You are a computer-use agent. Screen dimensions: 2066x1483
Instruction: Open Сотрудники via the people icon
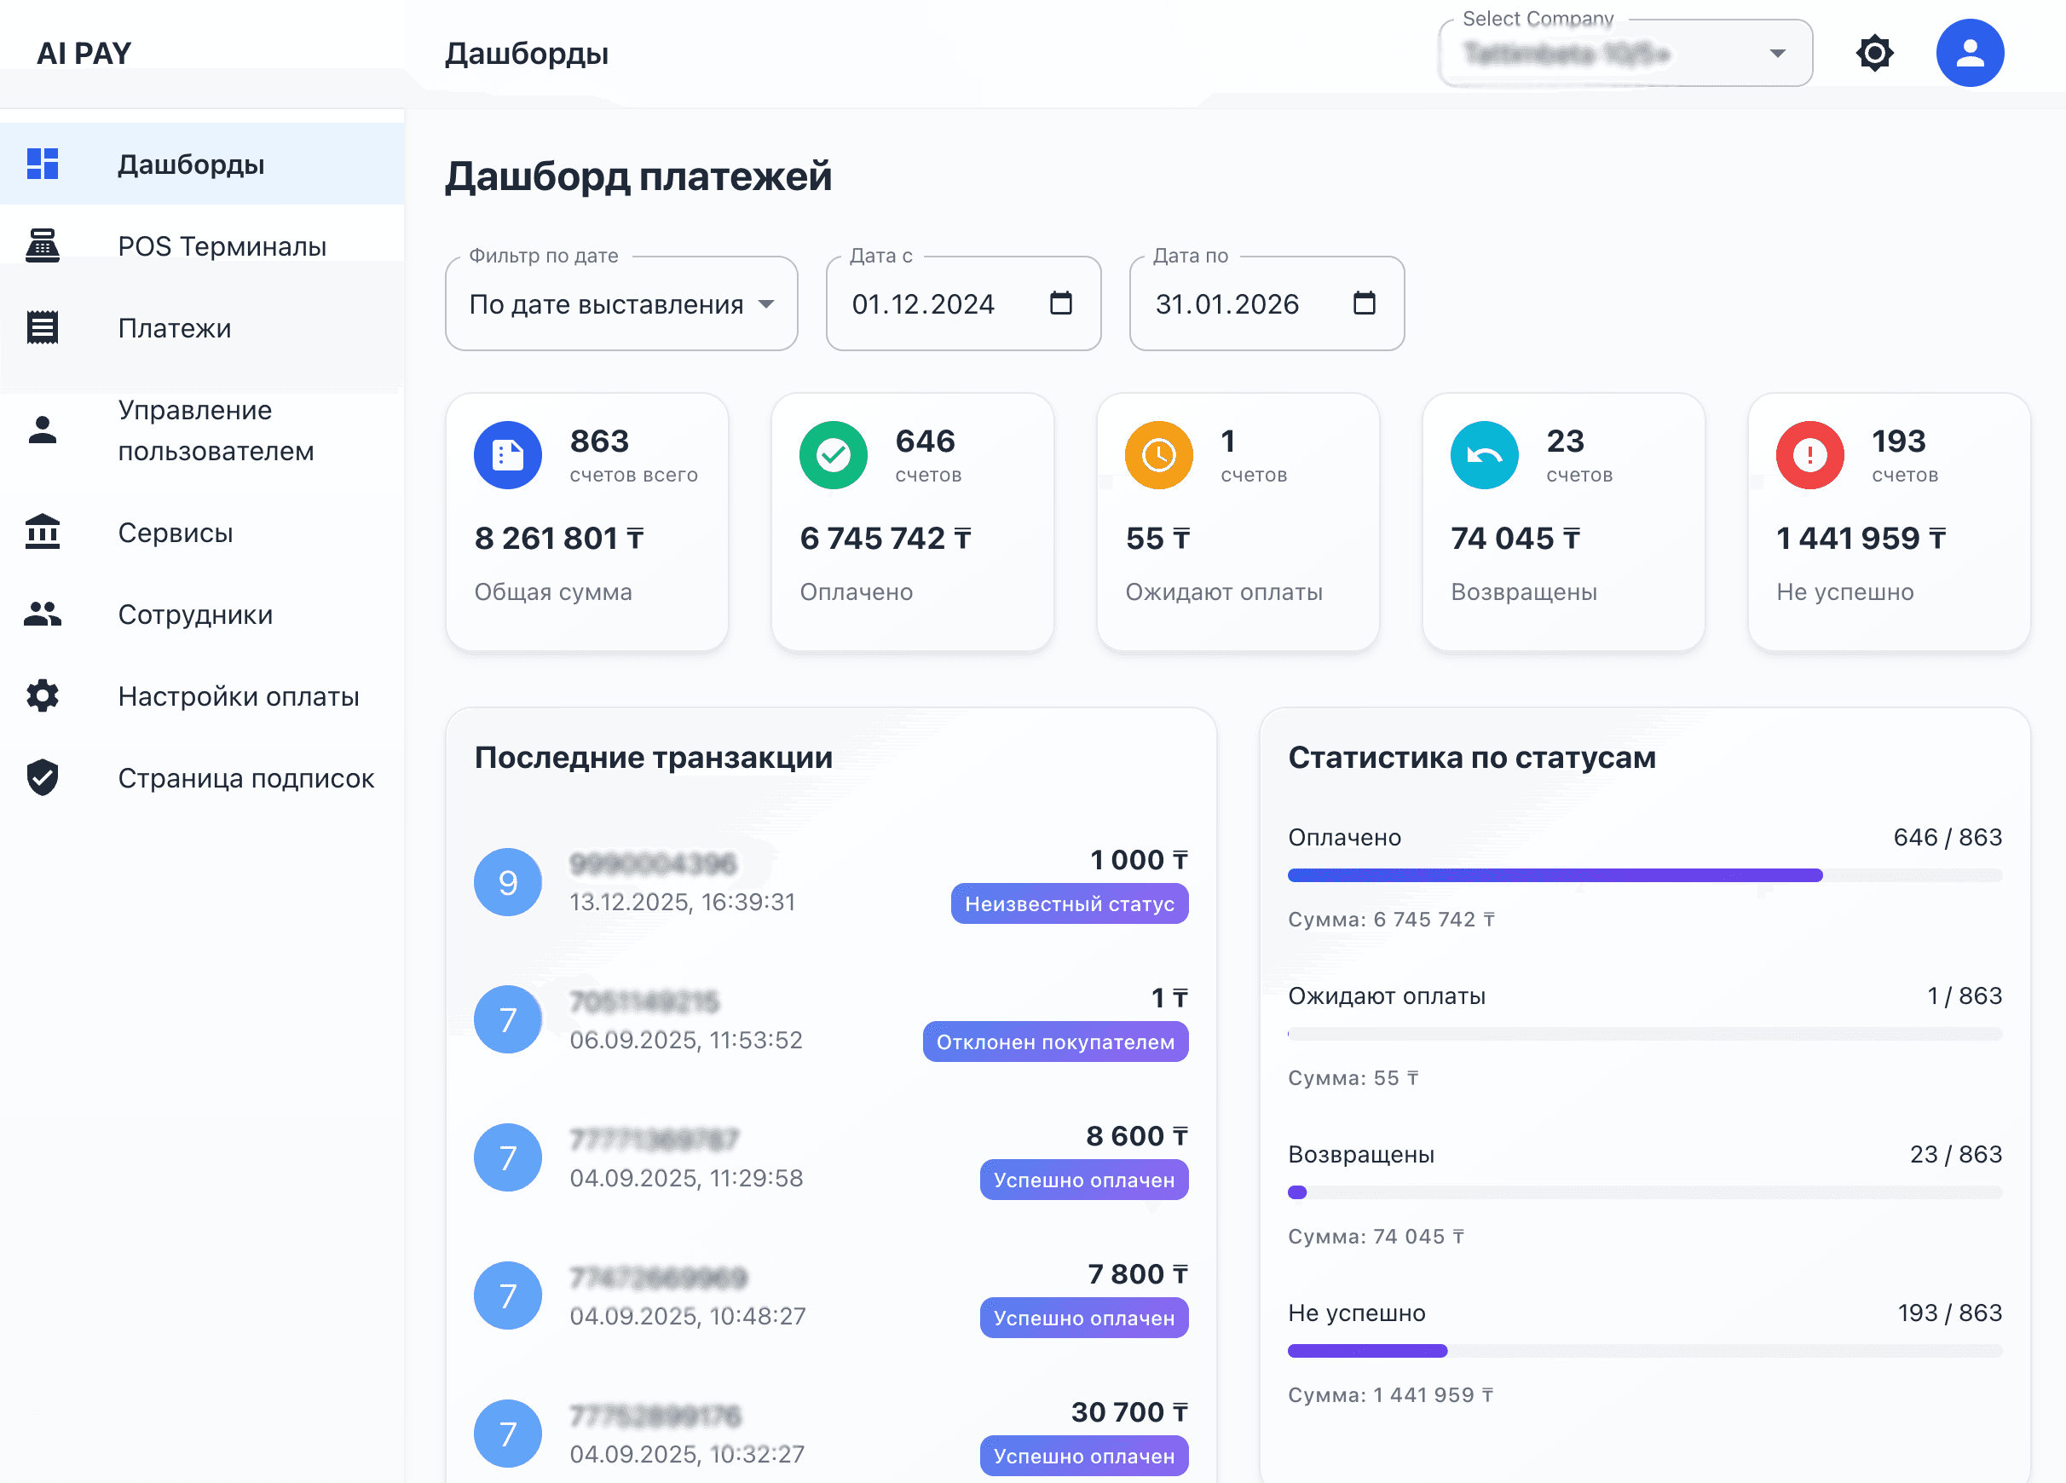tap(42, 614)
